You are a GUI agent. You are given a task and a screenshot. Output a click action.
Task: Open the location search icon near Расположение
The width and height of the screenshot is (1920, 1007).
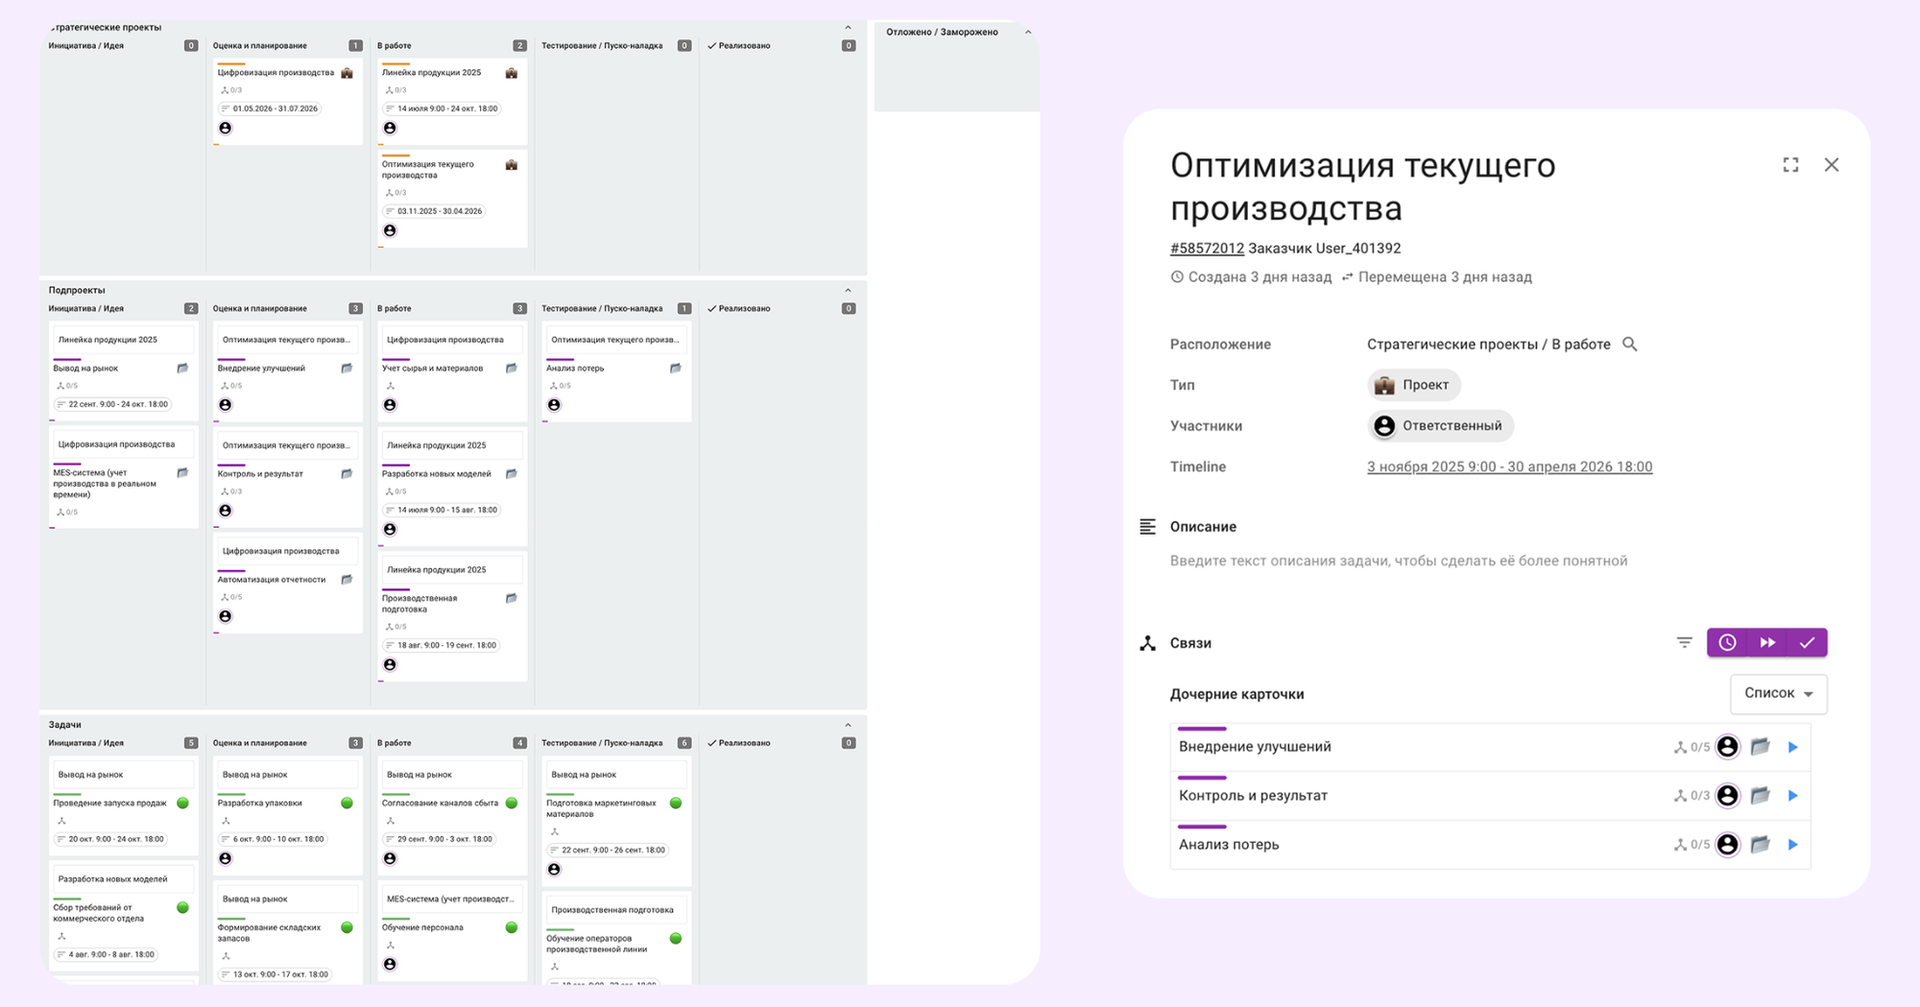click(1629, 344)
